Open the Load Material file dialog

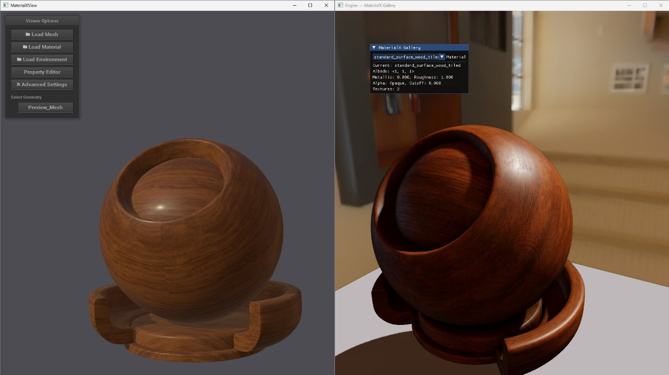tap(42, 47)
